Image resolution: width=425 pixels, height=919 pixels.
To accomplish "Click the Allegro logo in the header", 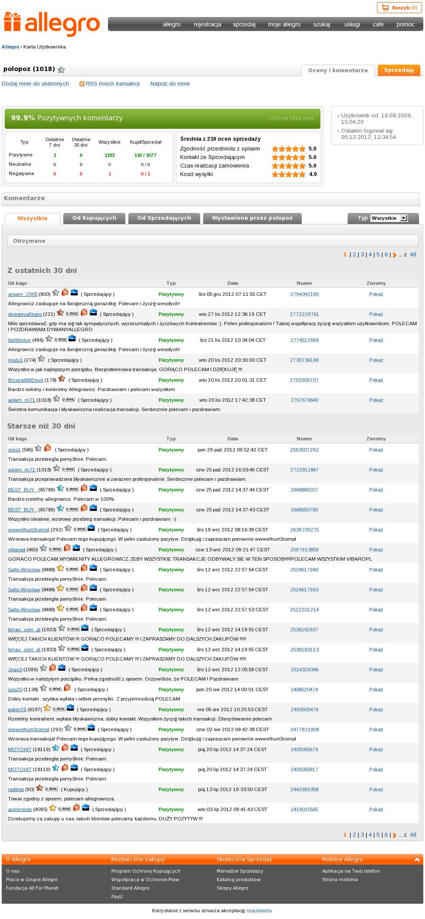I will point(52,24).
